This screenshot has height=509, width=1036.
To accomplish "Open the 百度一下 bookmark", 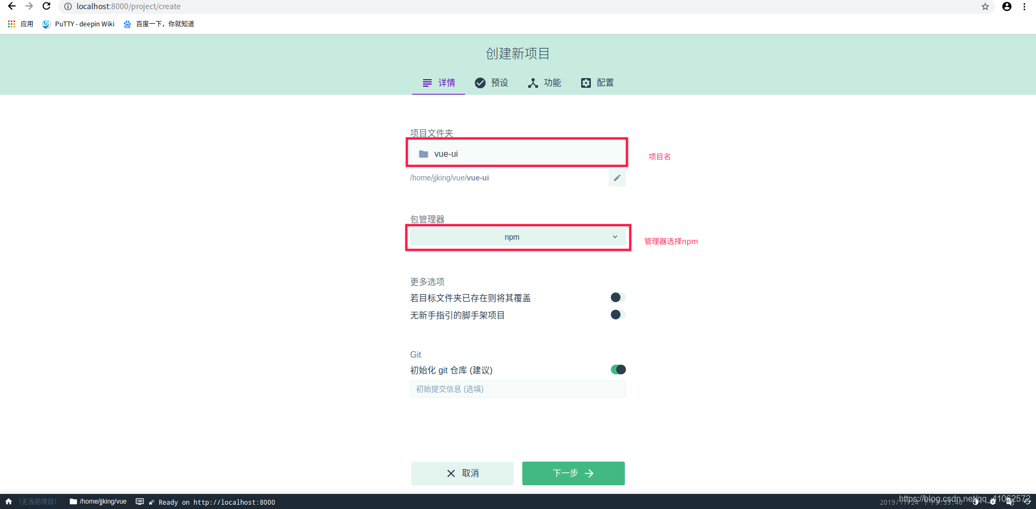I will [x=159, y=24].
